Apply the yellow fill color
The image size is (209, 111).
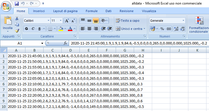click(61, 29)
